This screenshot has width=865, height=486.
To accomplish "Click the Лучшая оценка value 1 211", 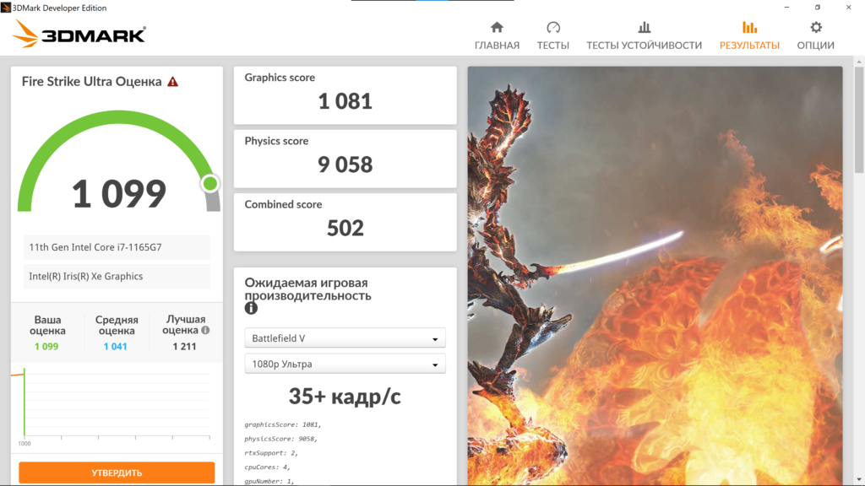I will 184,347.
